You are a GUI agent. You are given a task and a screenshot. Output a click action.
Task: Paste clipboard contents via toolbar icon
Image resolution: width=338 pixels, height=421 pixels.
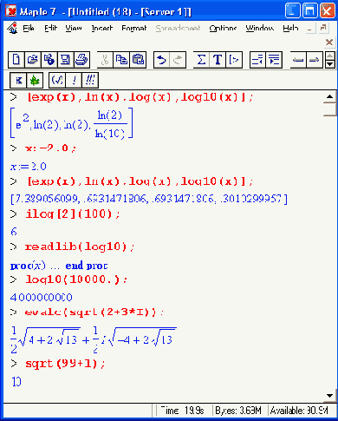pos(138,60)
